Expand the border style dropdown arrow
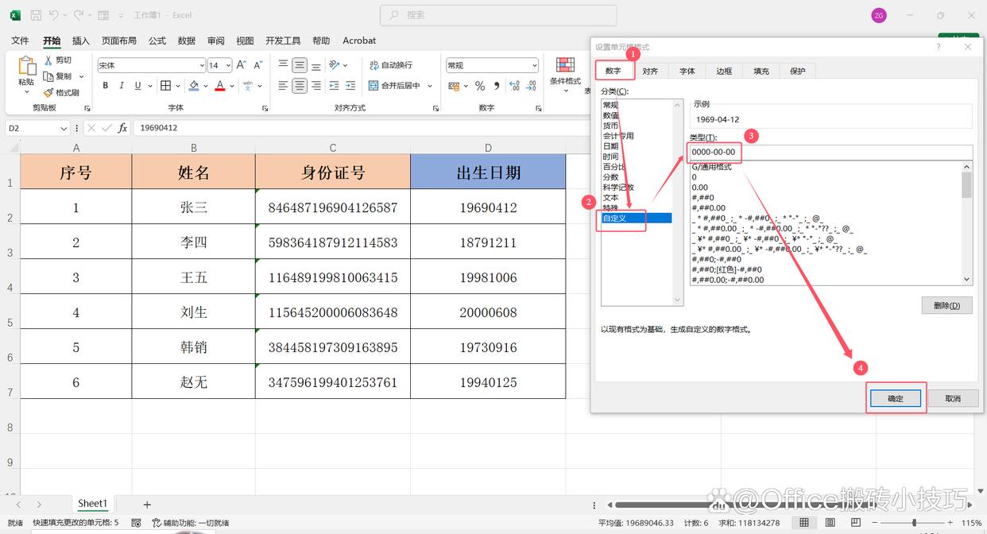Screen dimensions: 987x534 coord(178,86)
